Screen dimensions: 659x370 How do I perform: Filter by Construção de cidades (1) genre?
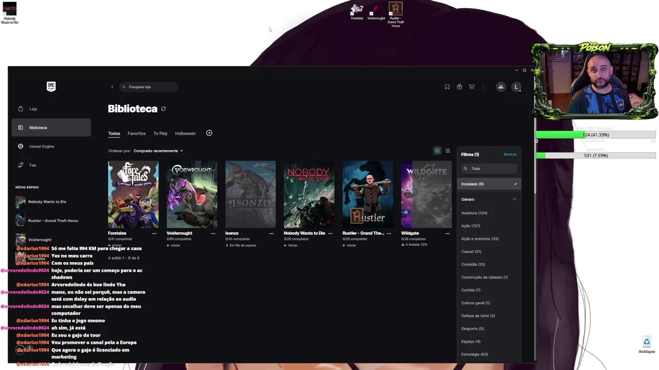(x=484, y=277)
